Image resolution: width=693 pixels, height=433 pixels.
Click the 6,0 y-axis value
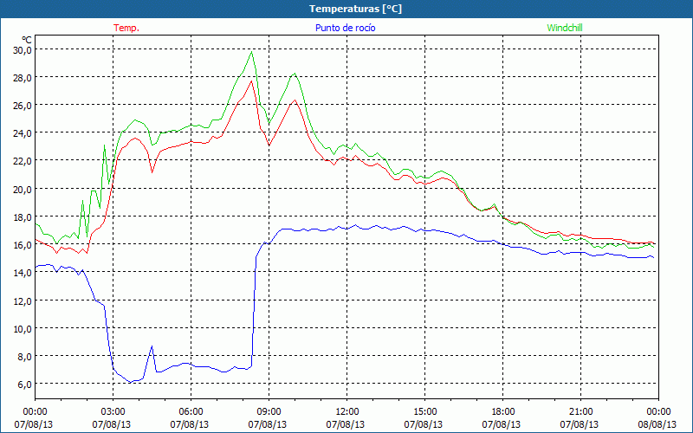click(24, 385)
